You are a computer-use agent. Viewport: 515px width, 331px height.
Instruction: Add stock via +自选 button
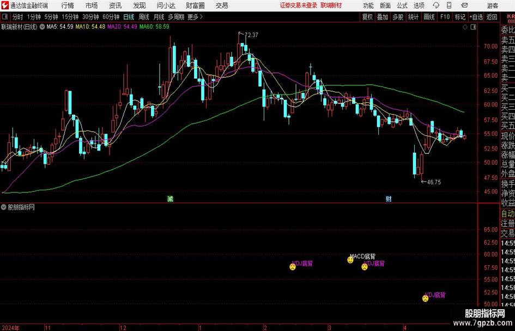coord(476,17)
